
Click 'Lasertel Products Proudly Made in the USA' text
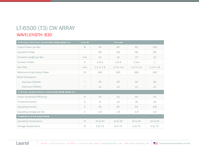[174, 143]
